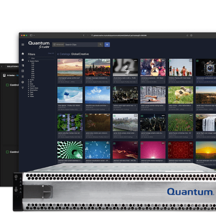Image resolution: width=216 pixels, height=216 pixels.
Task: Go to Home in the CatDV sidebar
Action: tap(23, 54)
